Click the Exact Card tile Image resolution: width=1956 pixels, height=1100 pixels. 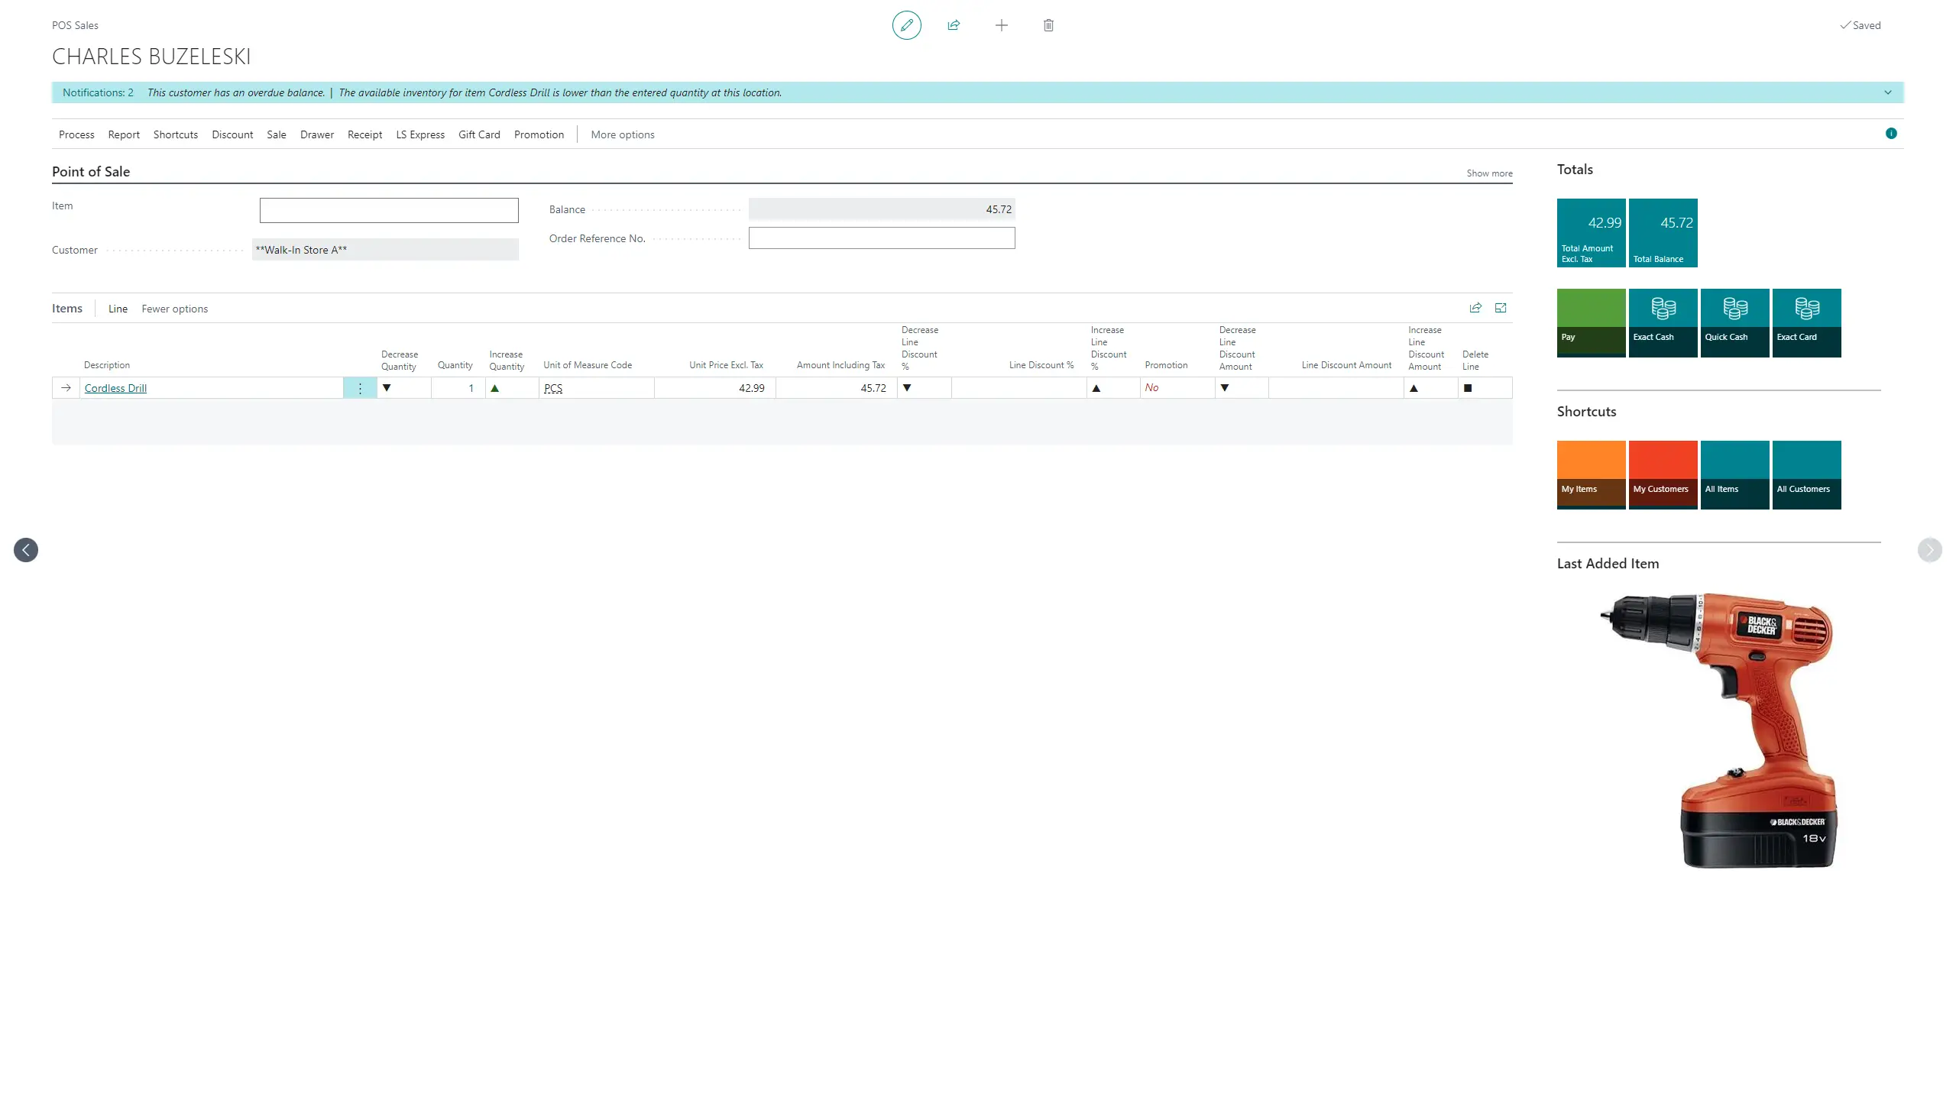point(1806,322)
